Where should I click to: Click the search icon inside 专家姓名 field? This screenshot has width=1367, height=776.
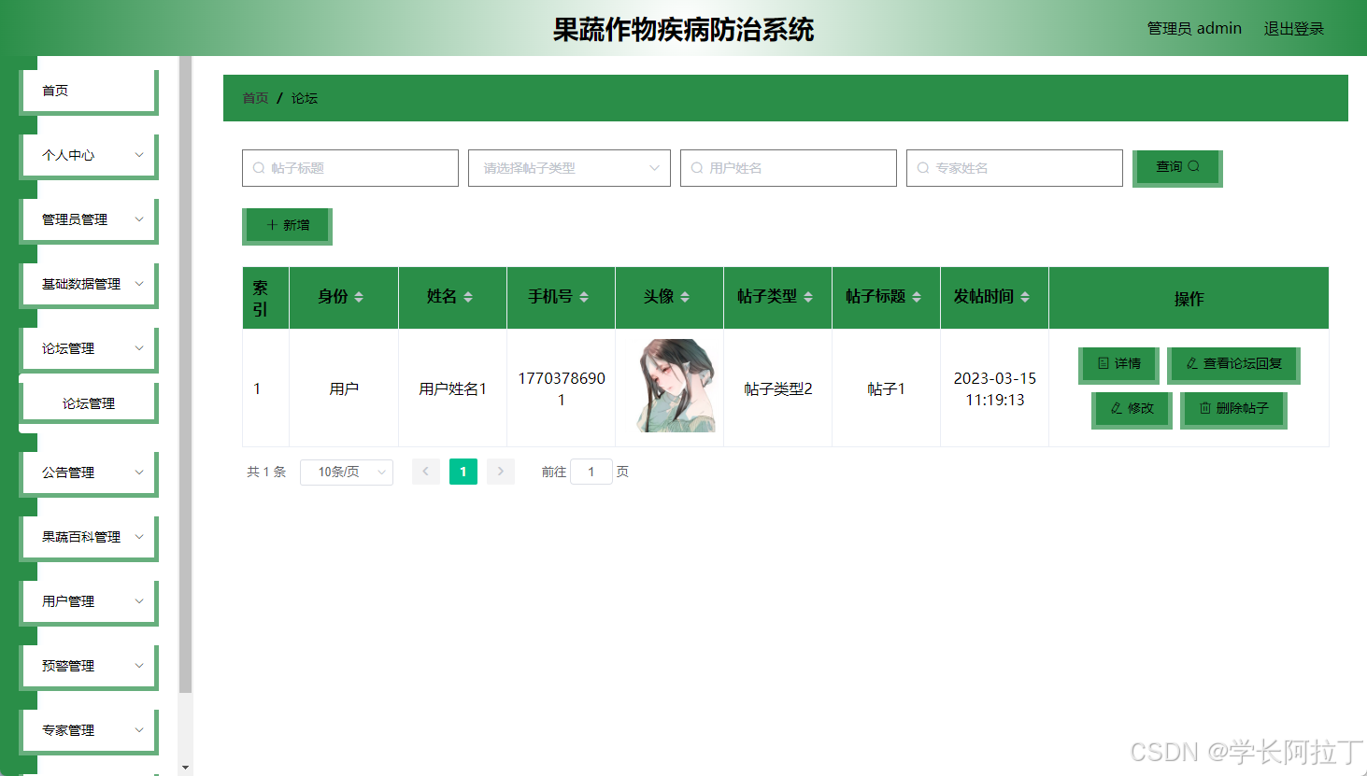click(923, 168)
